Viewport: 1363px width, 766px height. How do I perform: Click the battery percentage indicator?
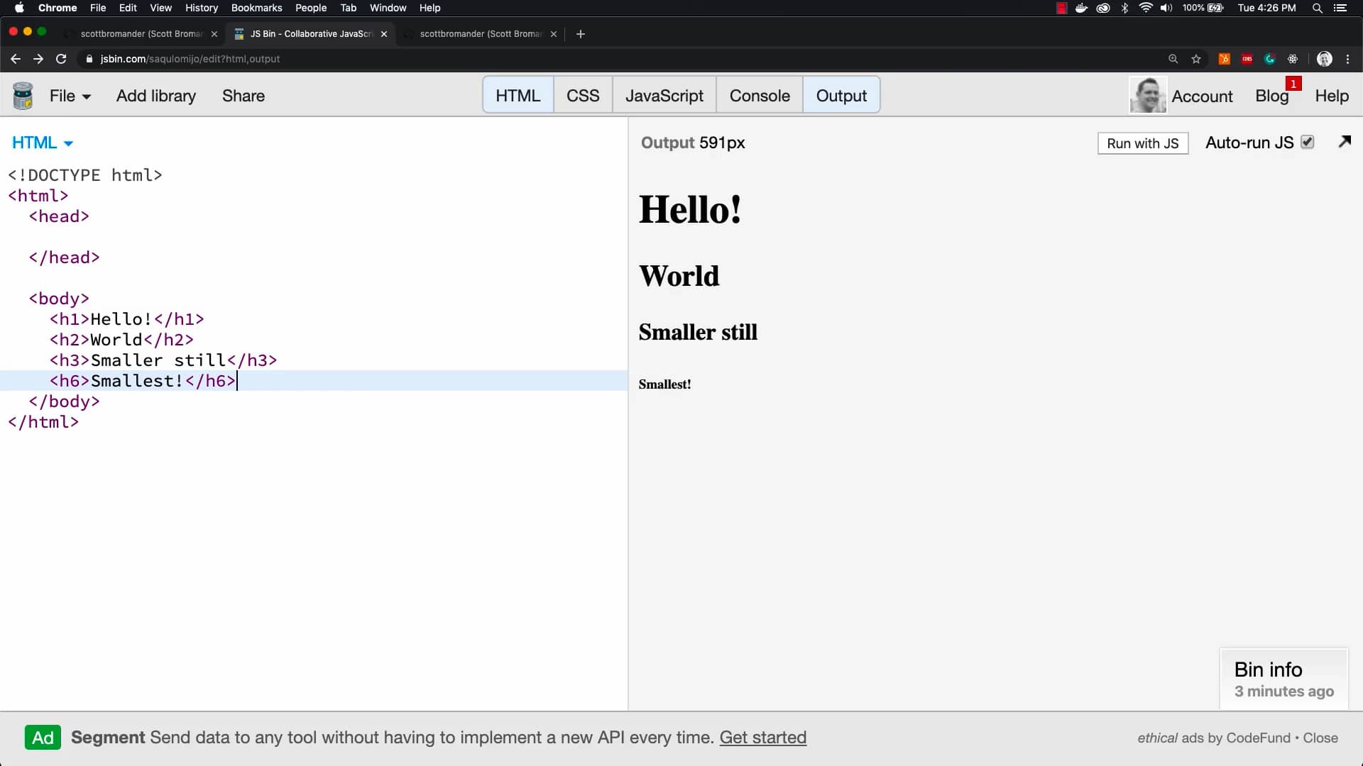(x=1193, y=8)
